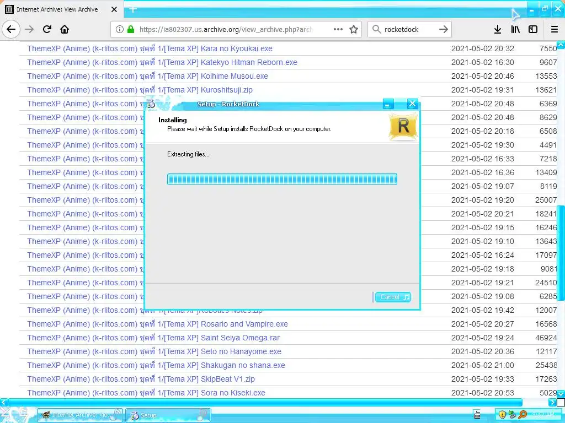Show site information icon in address bar

tap(119, 29)
